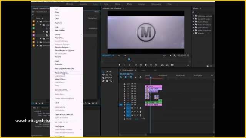
Task: Select the Hand tool
Action: click(x=107, y=81)
